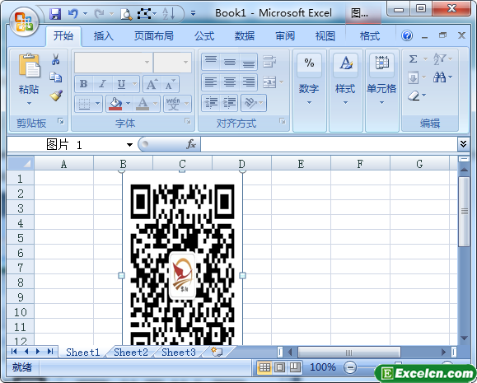The width and height of the screenshot is (477, 383).
Task: Click the Cut scissors icon
Action: (x=55, y=59)
